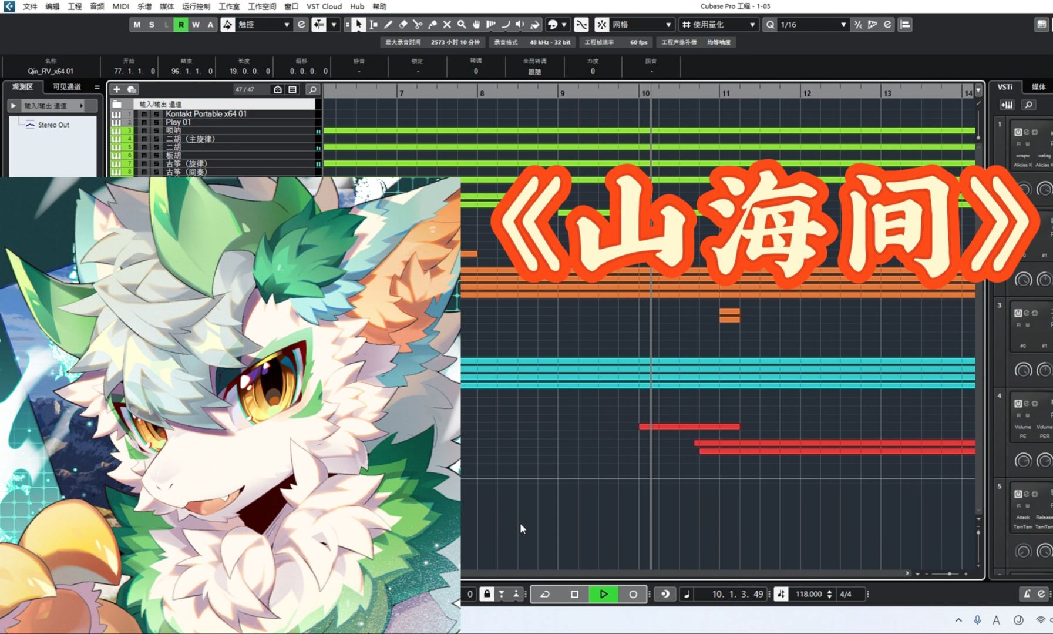Mute the 唢呐 track
Viewport: 1053px width, 634px height.
coord(144,130)
